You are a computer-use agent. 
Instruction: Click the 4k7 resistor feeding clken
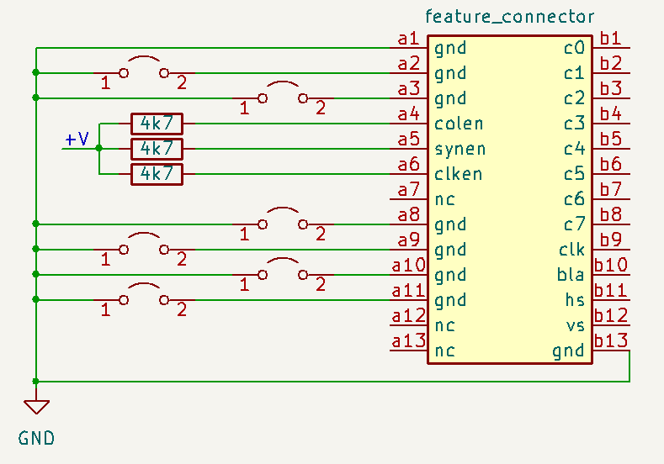tap(157, 174)
